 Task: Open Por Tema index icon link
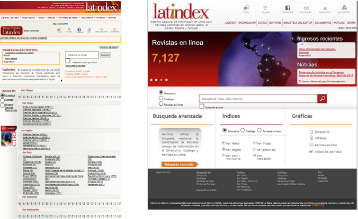tap(230, 143)
